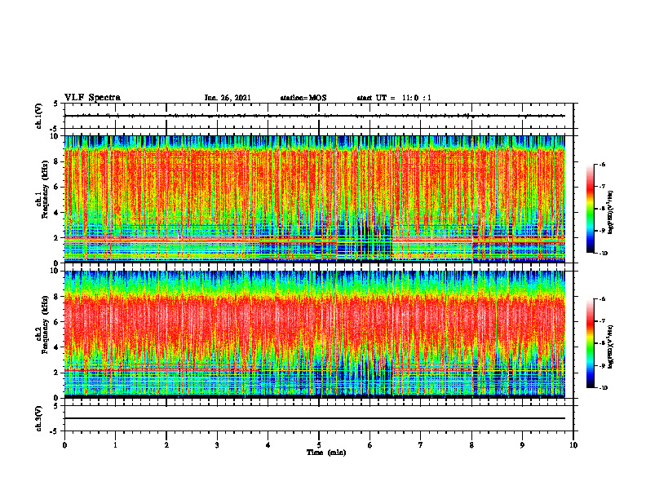Click the ch.2 colorbar "-6" label
The image size is (646, 499).
(602, 299)
